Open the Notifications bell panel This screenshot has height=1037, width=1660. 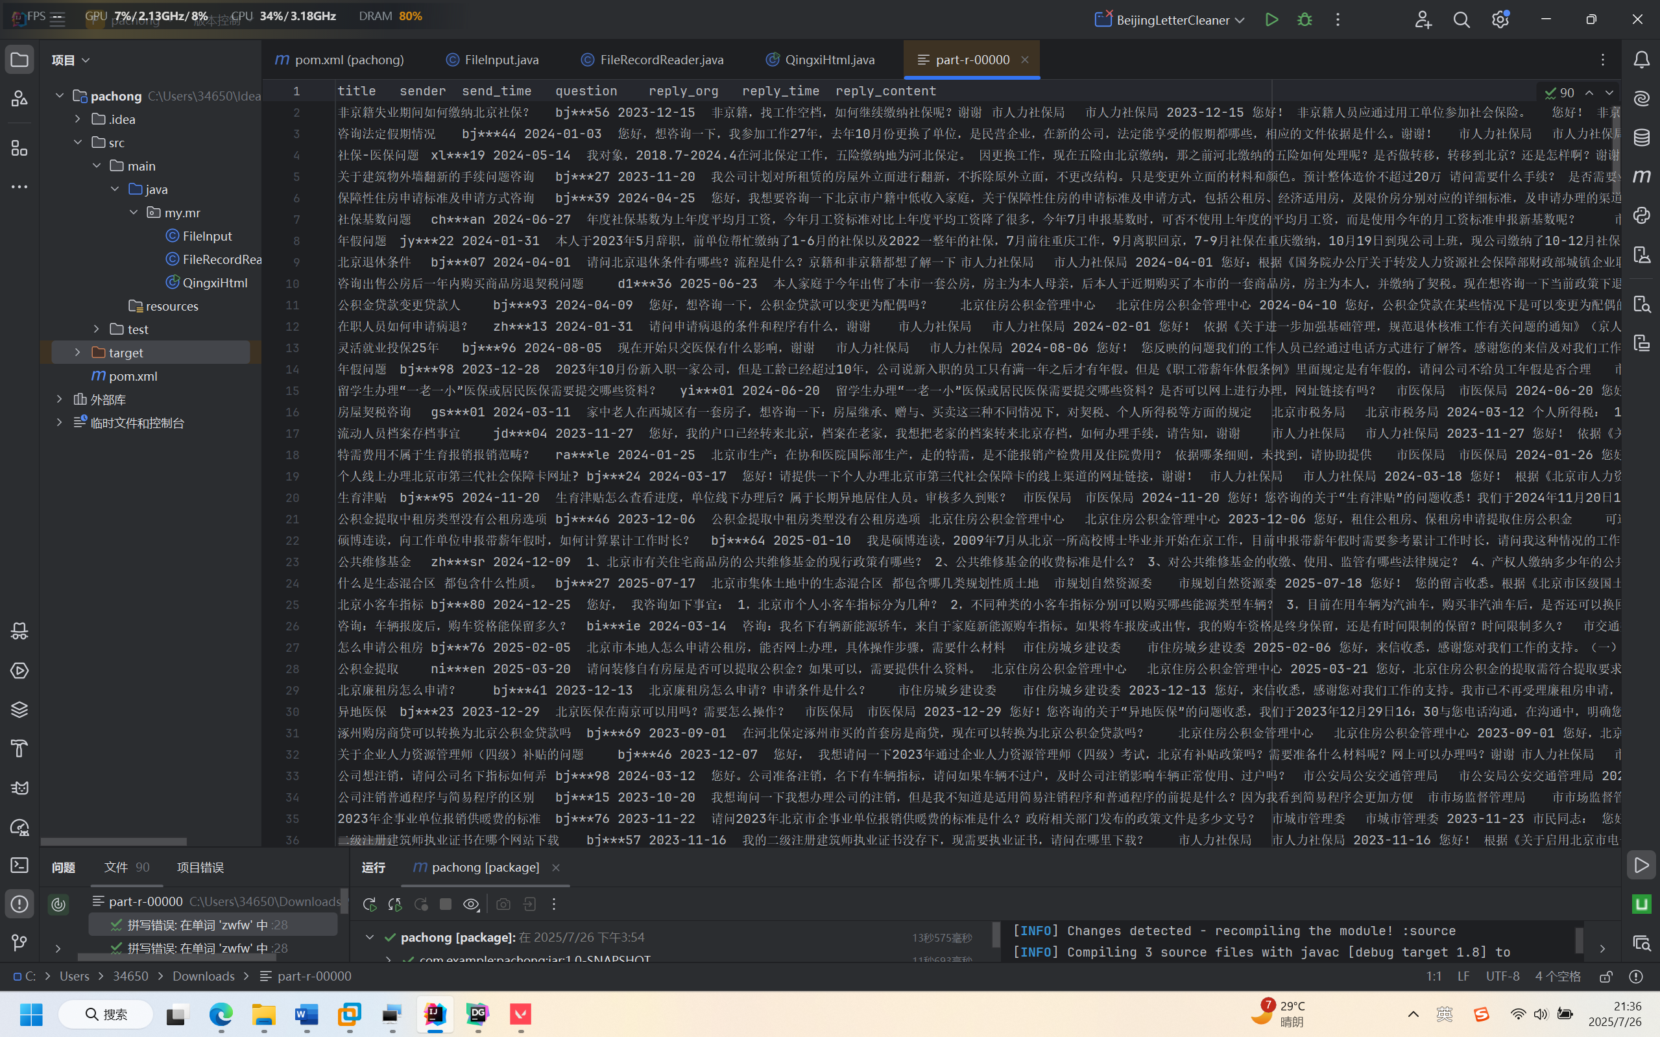[1641, 60]
